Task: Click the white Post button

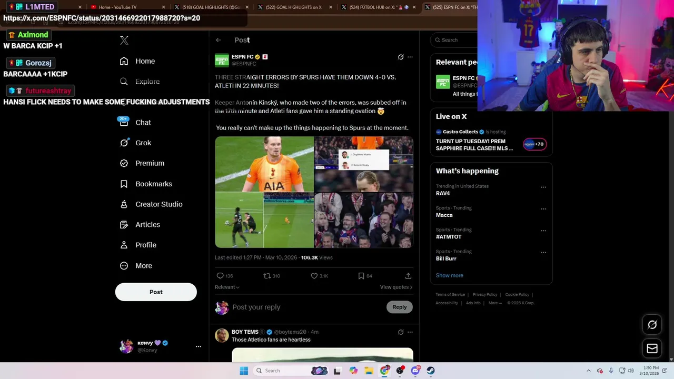Action: coord(156,292)
